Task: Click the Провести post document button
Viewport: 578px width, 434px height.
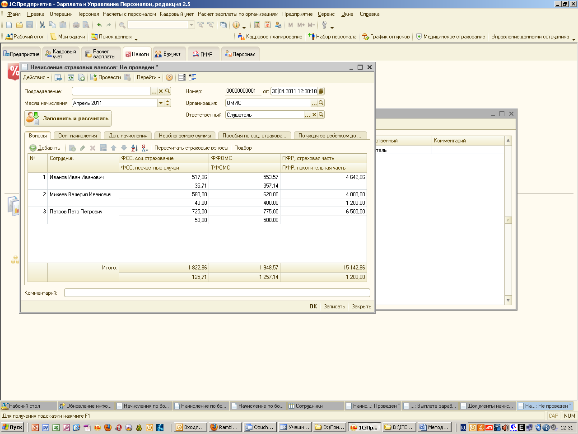Action: (106, 77)
